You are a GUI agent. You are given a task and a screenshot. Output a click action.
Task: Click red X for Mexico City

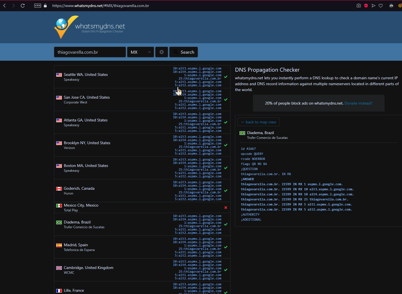[x=226, y=208]
